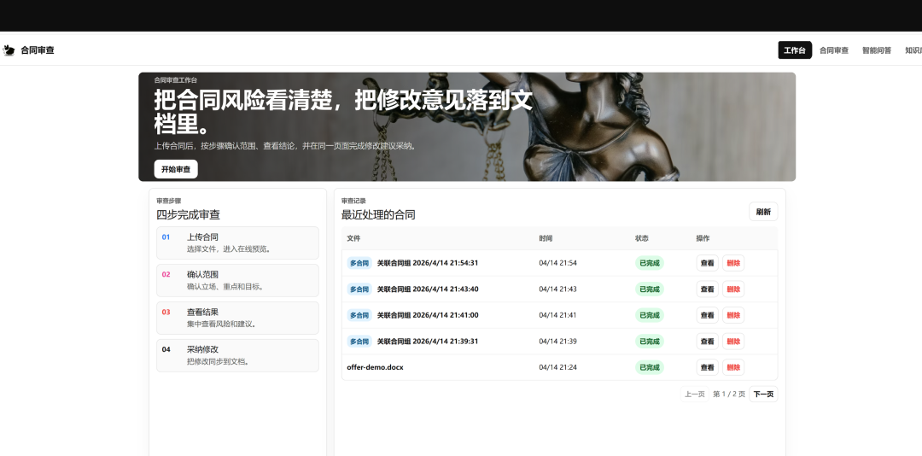Select step 03 查看结果 card
The width and height of the screenshot is (922, 456).
237,318
